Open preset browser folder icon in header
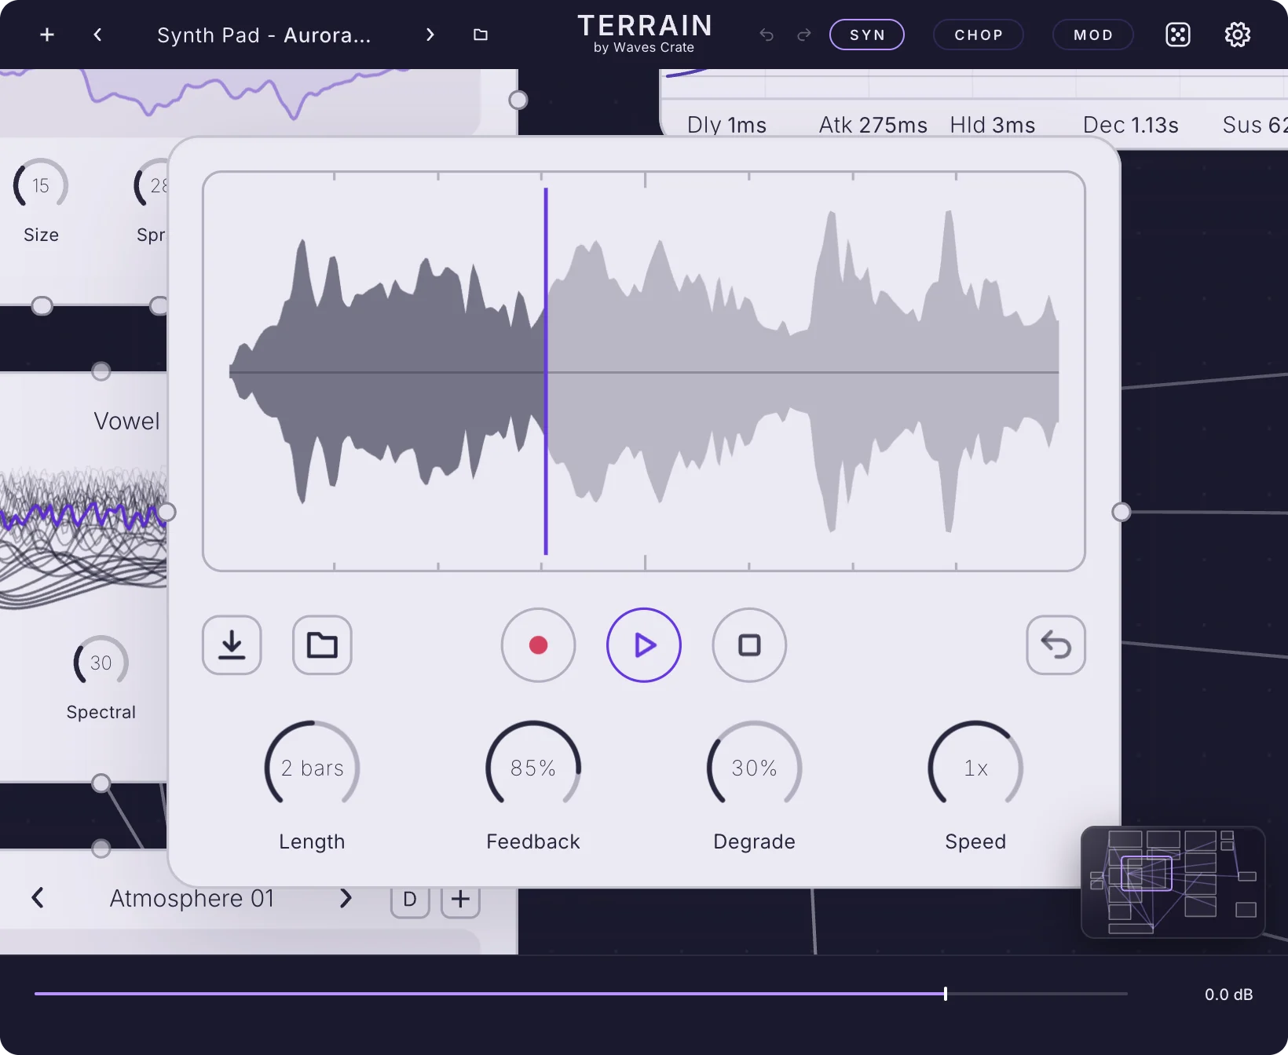Image resolution: width=1288 pixels, height=1055 pixels. [481, 35]
